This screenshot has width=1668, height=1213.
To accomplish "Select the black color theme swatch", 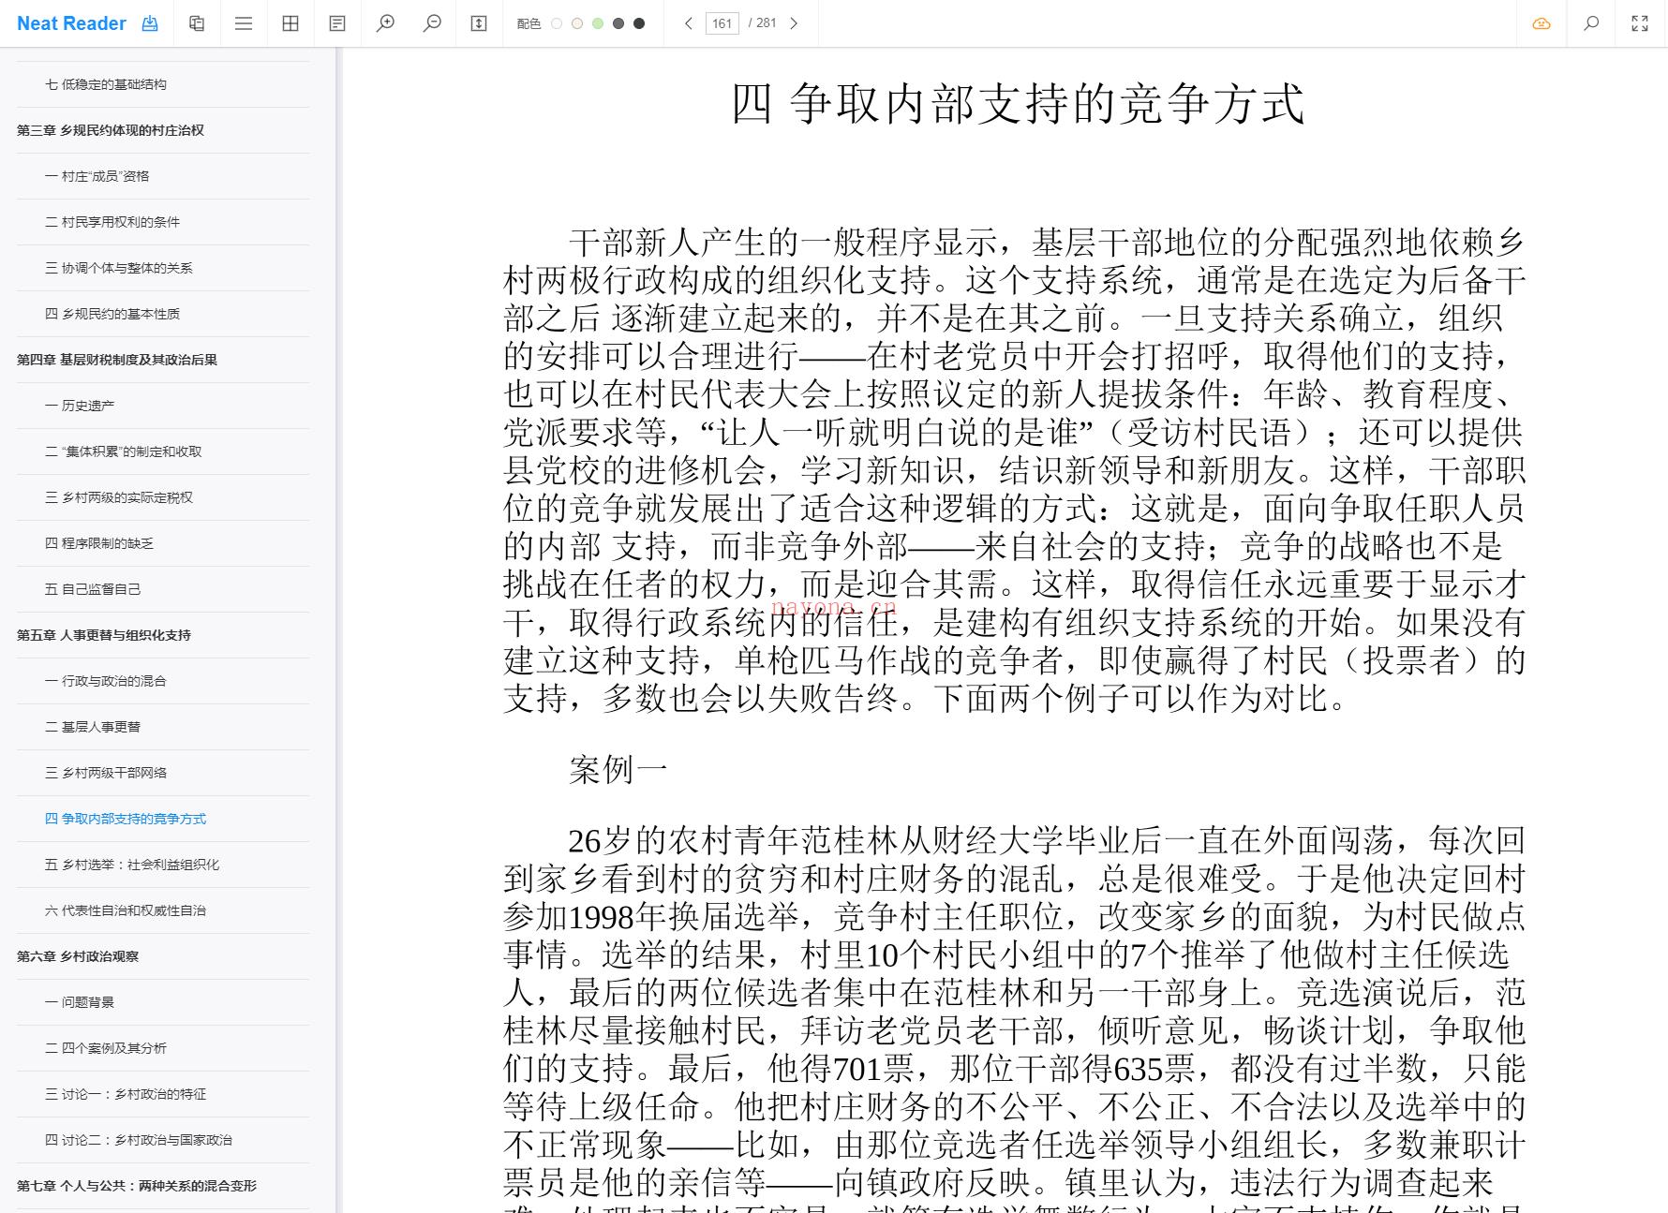I will 639,23.
